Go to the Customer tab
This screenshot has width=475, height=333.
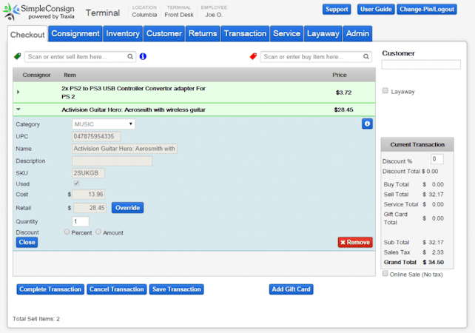pyautogui.click(x=164, y=33)
